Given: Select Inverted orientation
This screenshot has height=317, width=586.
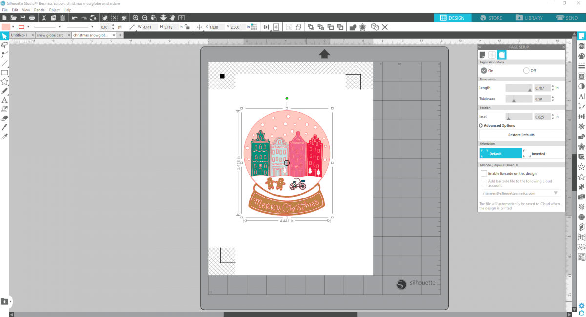Looking at the screenshot, I should pyautogui.click(x=542, y=153).
